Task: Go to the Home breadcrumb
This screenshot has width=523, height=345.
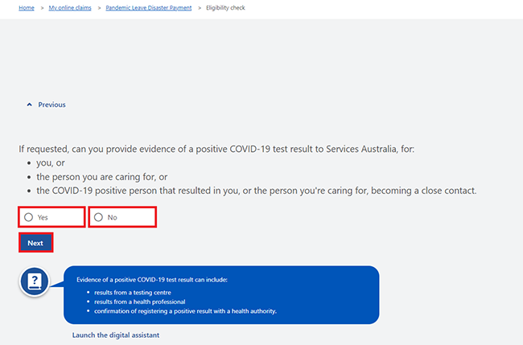Action: pos(27,8)
